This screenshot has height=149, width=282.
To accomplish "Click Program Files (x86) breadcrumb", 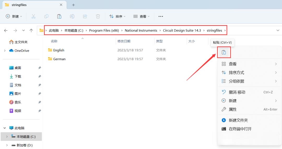I will [x=104, y=30].
